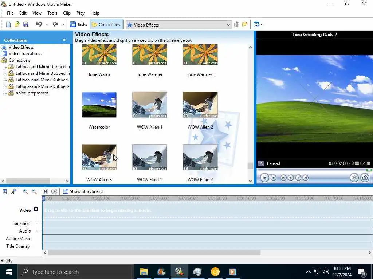
Task: Zoom in on the timeline
Action: 25,191
